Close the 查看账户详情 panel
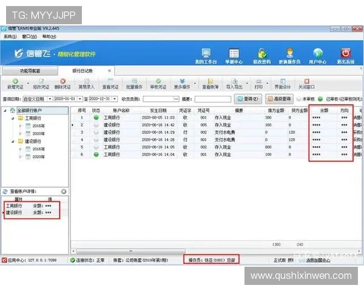 64,192
